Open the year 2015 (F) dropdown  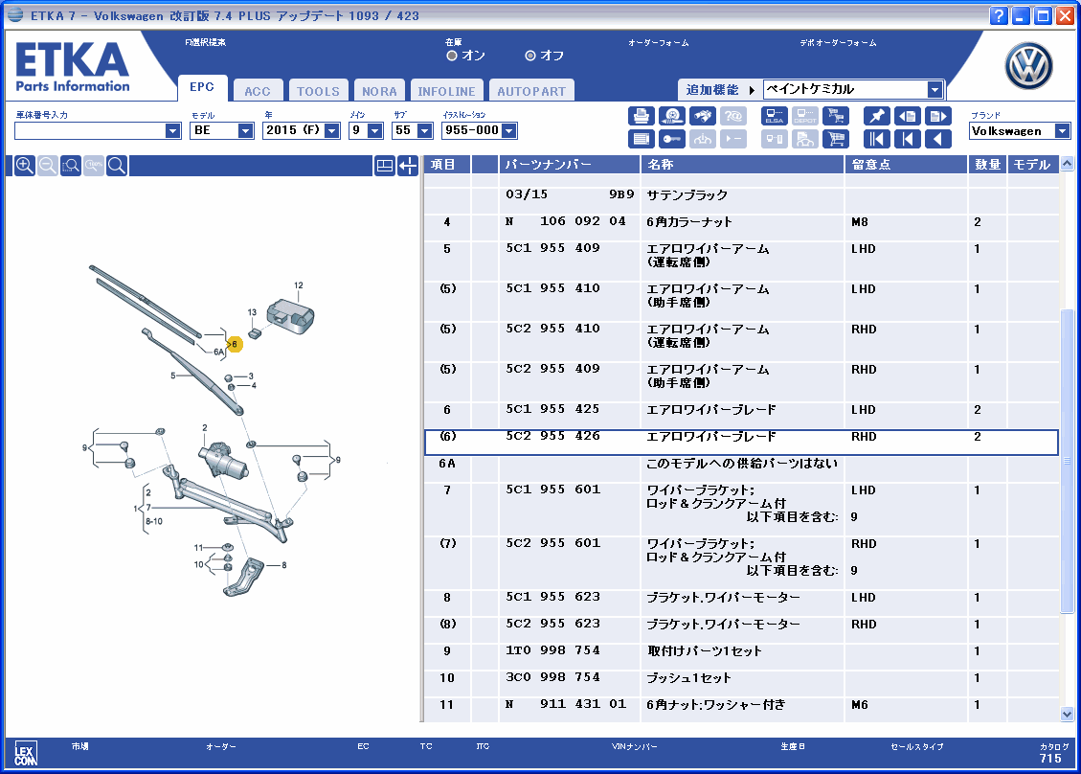click(332, 131)
